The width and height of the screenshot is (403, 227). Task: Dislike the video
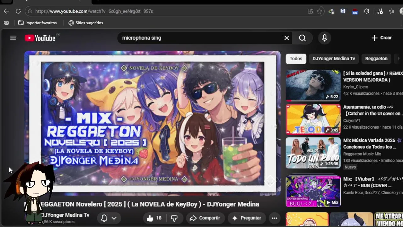coord(174,218)
